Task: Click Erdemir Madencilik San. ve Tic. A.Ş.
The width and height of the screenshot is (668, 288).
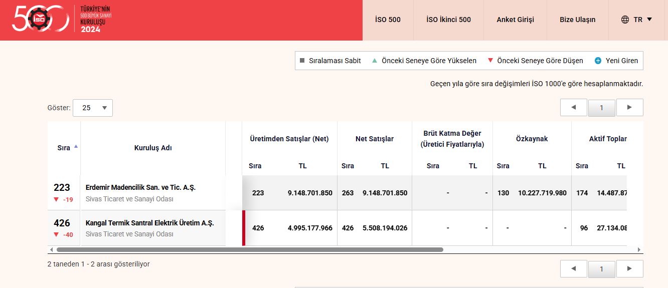Action: [140, 187]
